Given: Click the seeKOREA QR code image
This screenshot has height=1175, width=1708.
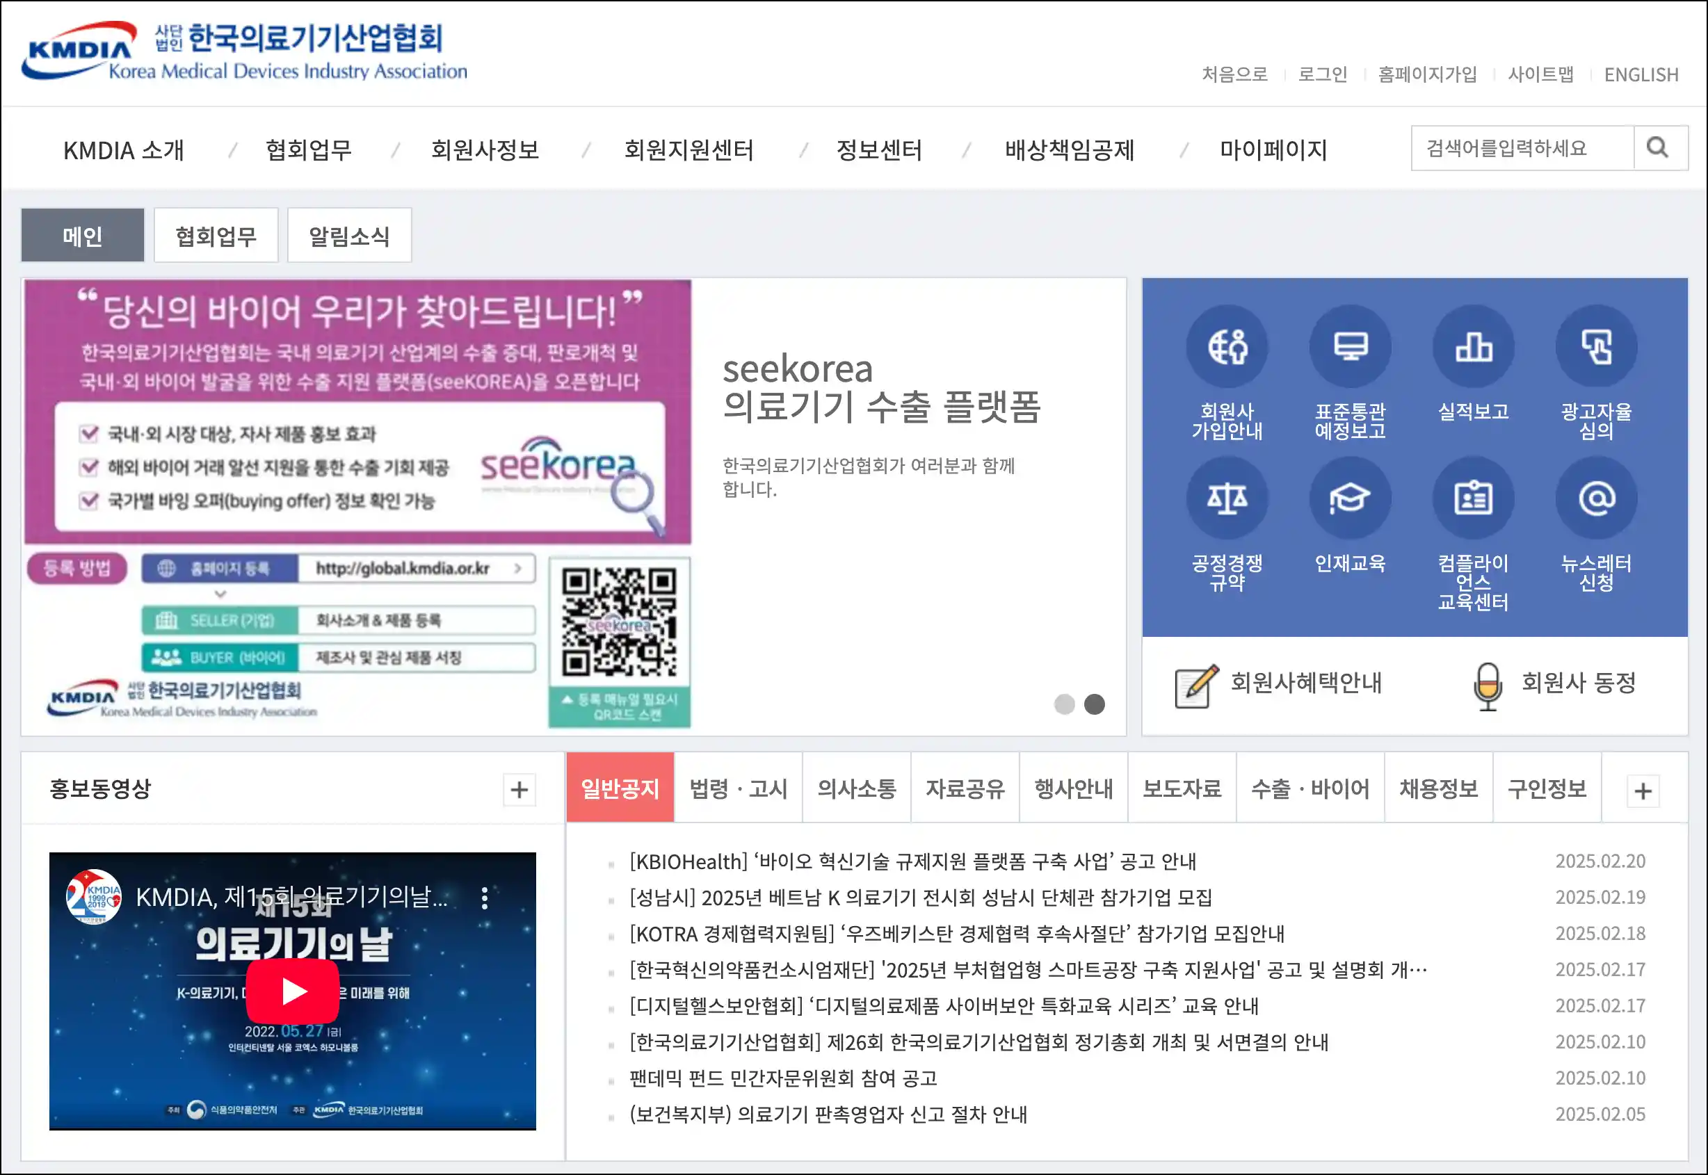Looking at the screenshot, I should (618, 622).
